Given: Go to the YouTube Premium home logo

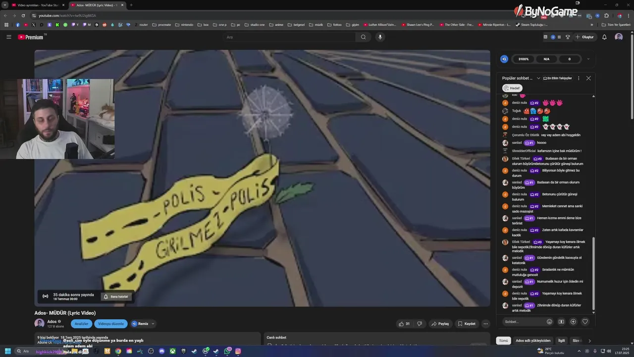Looking at the screenshot, I should point(31,37).
